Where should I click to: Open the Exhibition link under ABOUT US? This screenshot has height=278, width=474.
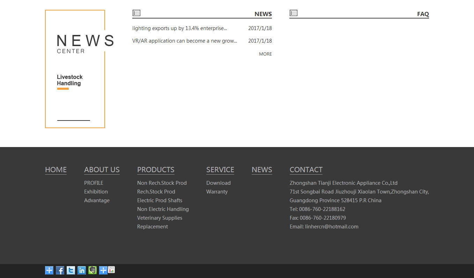[x=96, y=192]
